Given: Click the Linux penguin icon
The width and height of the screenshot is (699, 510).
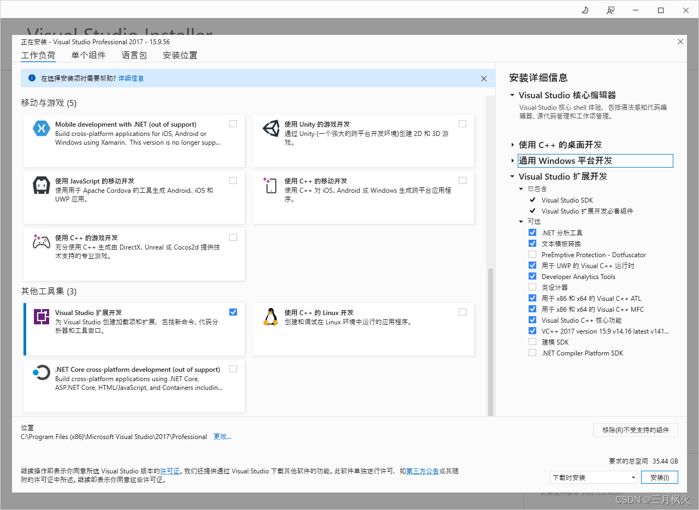Looking at the screenshot, I should point(271,317).
